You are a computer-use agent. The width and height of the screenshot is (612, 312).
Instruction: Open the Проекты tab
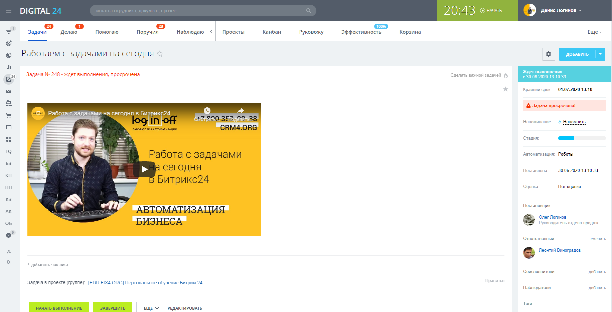coord(234,32)
